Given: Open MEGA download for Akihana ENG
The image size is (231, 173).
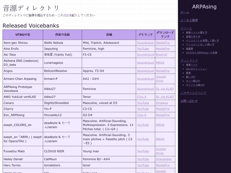Looking at the screenshot, I should coord(160,63).
